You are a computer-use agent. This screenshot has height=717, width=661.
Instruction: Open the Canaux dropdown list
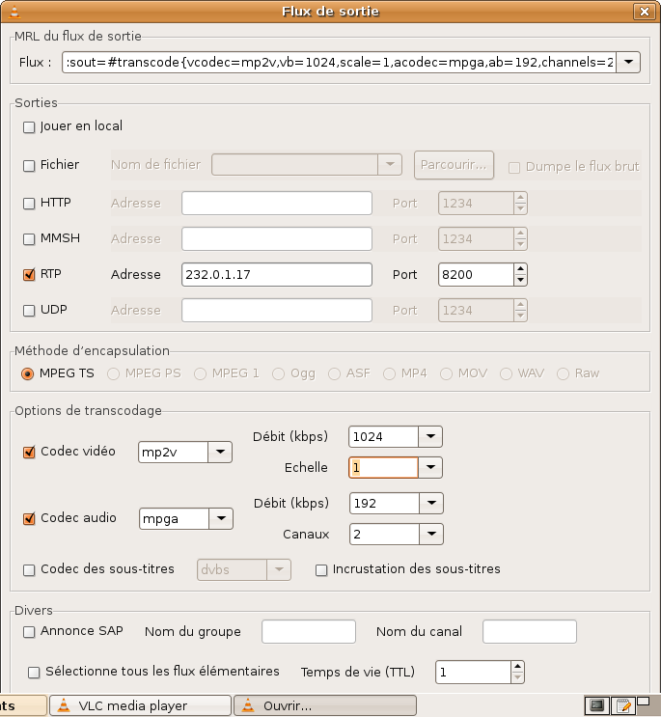tap(431, 534)
